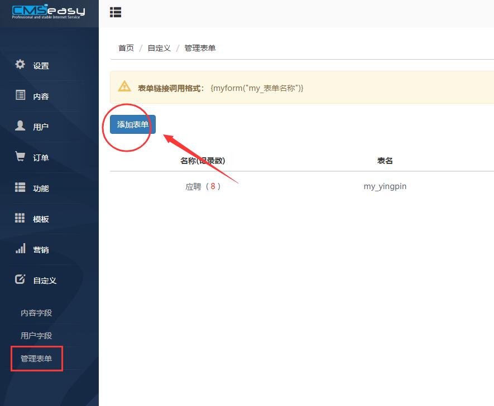The image size is (494, 406).
Task: Open 内容字段 submenu item
Action: 36,313
